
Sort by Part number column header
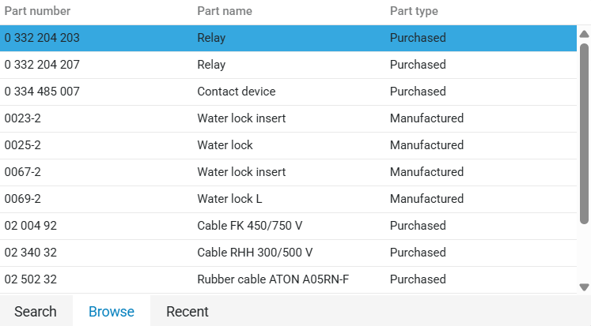tap(37, 11)
